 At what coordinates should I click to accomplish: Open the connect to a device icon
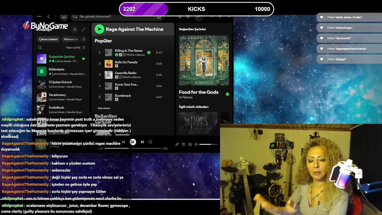coord(190,144)
